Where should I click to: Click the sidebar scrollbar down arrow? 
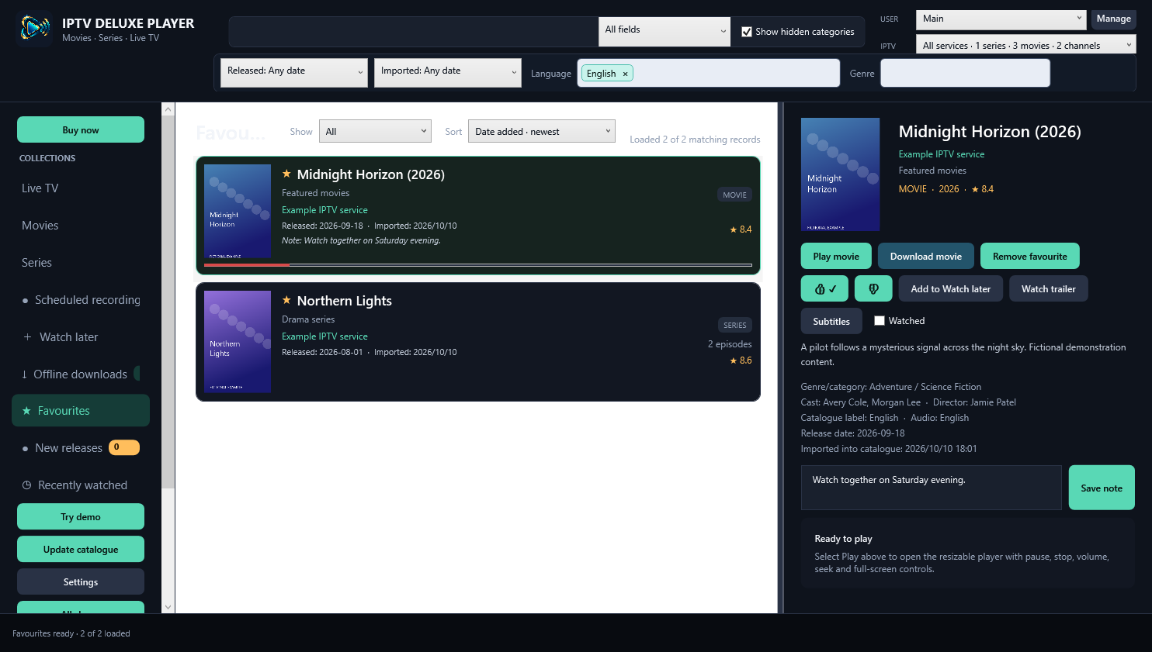tap(168, 607)
